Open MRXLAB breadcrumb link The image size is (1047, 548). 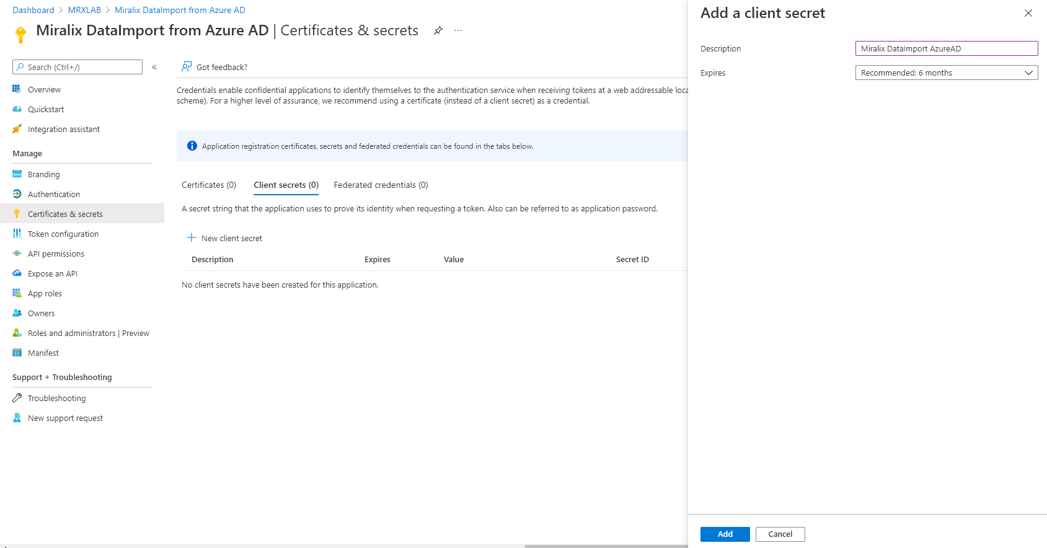click(84, 10)
